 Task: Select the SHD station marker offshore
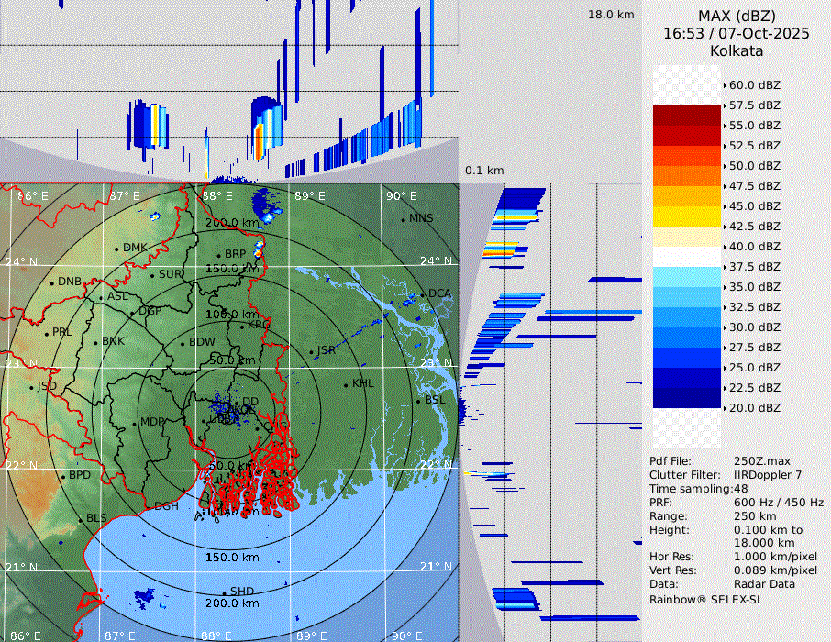pyautogui.click(x=224, y=592)
